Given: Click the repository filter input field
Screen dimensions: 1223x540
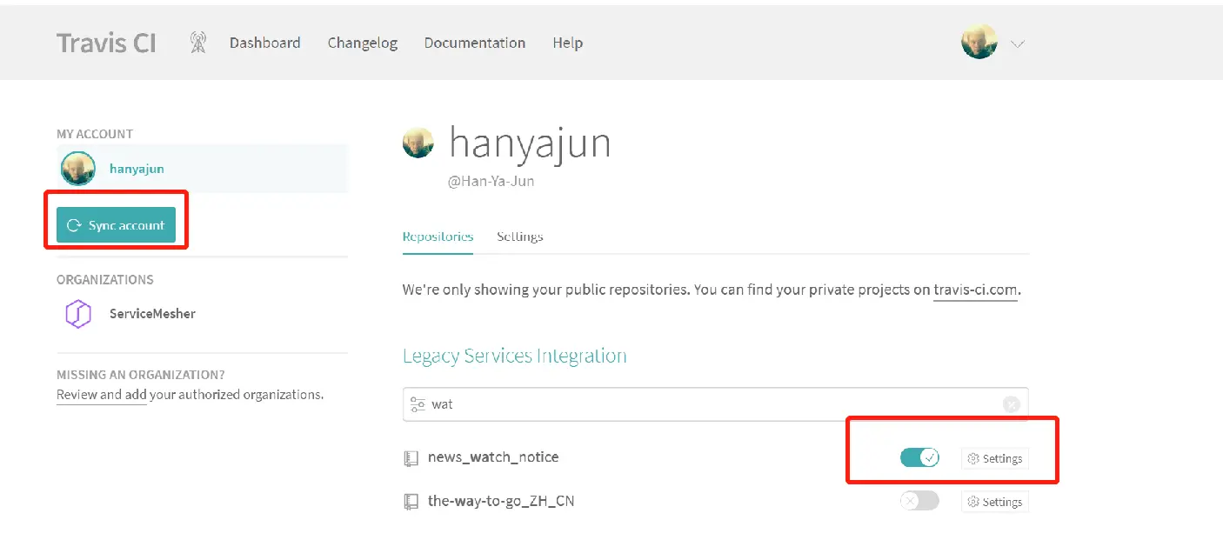Looking at the screenshot, I should 715,404.
